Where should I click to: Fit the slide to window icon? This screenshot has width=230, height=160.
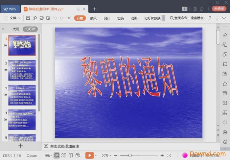coord(169,155)
